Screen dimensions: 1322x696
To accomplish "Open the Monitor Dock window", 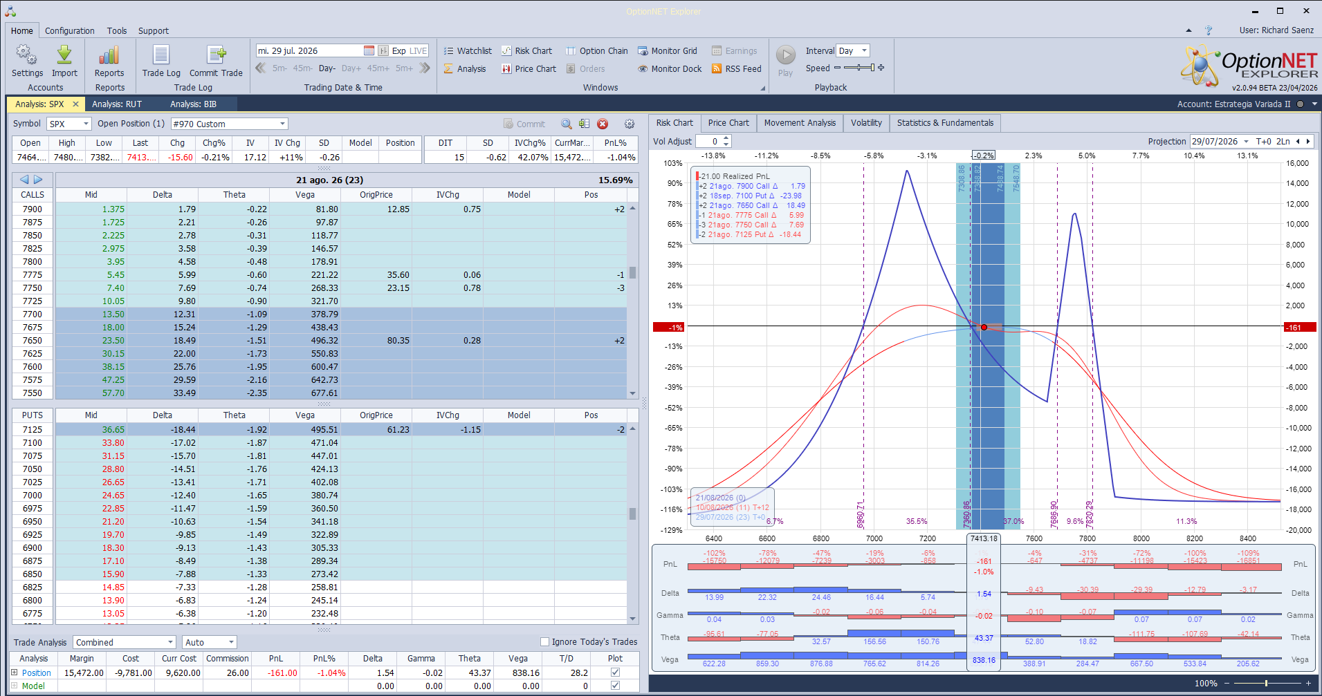I will coord(670,68).
